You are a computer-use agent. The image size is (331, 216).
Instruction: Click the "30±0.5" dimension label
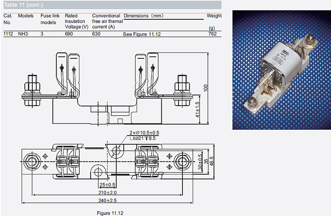[x=200, y=162]
